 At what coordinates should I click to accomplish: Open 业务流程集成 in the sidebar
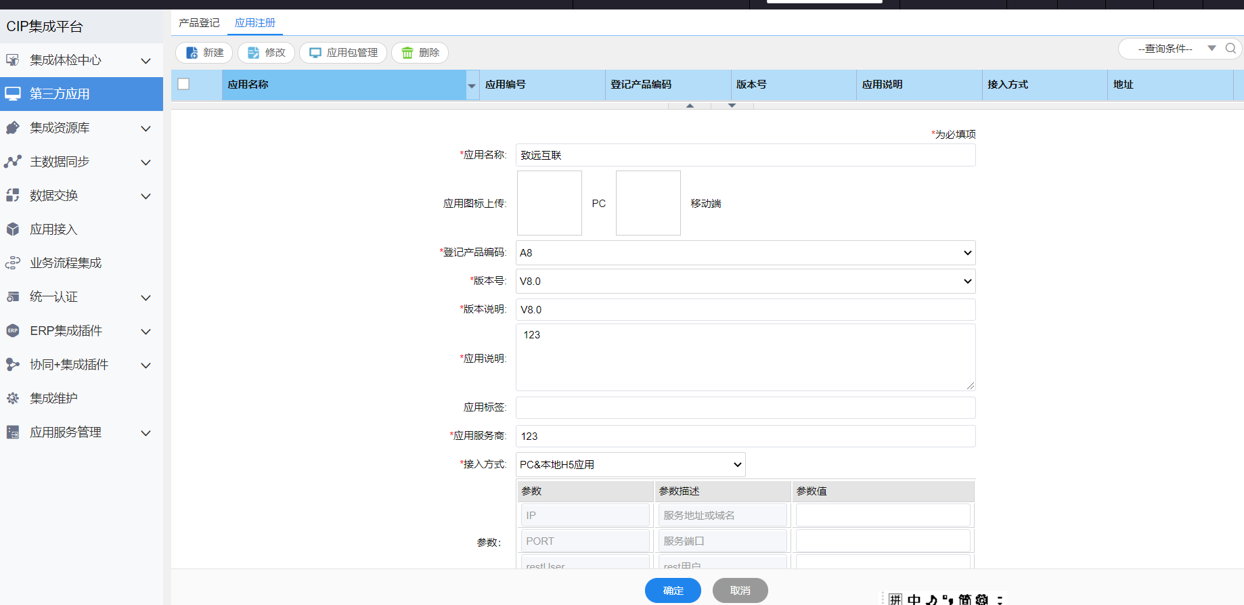pos(65,263)
